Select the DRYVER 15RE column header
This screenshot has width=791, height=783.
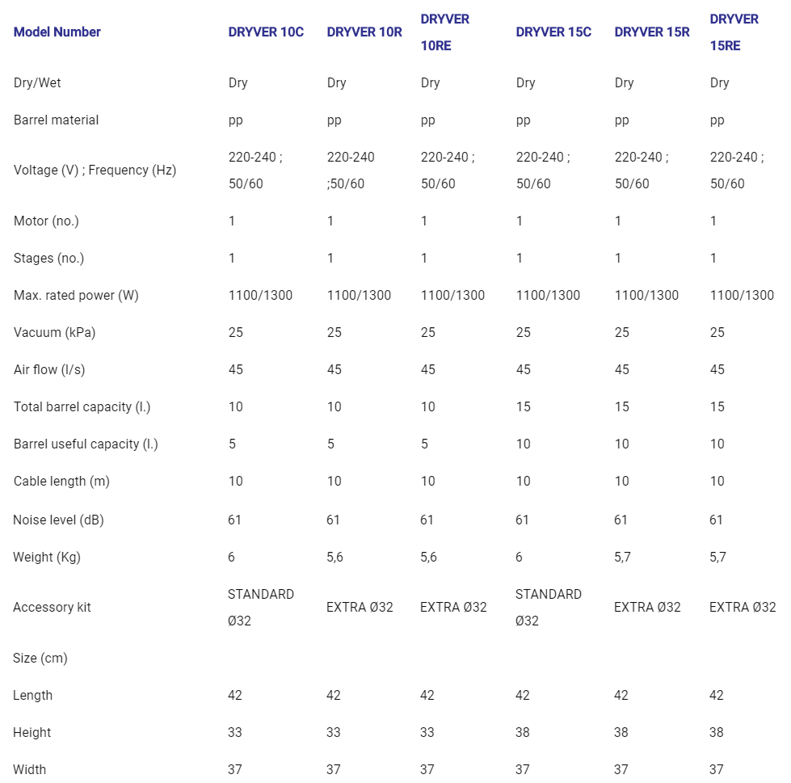734,32
